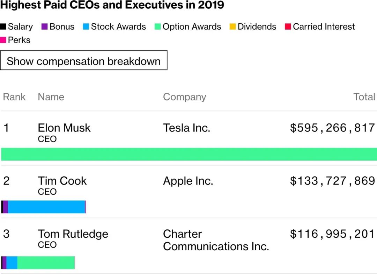Click the Tesla Inc. company name
The width and height of the screenshot is (377, 274).
(186, 128)
